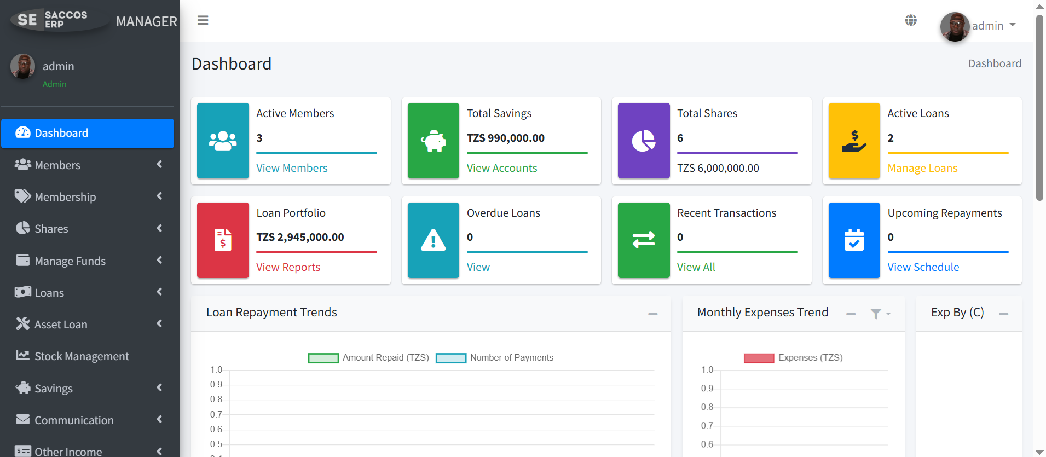The height and width of the screenshot is (457, 1046).
Task: Click the Active Loans hand-dollar icon
Action: 854,141
